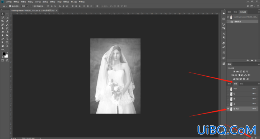Select the Eyedropper tool
This screenshot has height=139, width=260.
[7, 21]
